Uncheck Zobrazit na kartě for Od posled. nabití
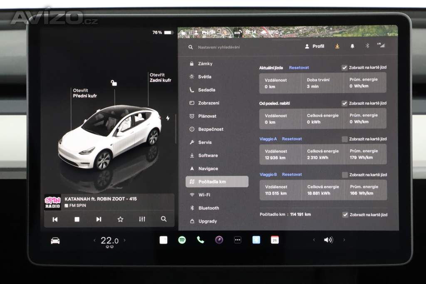Image resolution: width=426 pixels, height=284 pixels. (x=344, y=104)
